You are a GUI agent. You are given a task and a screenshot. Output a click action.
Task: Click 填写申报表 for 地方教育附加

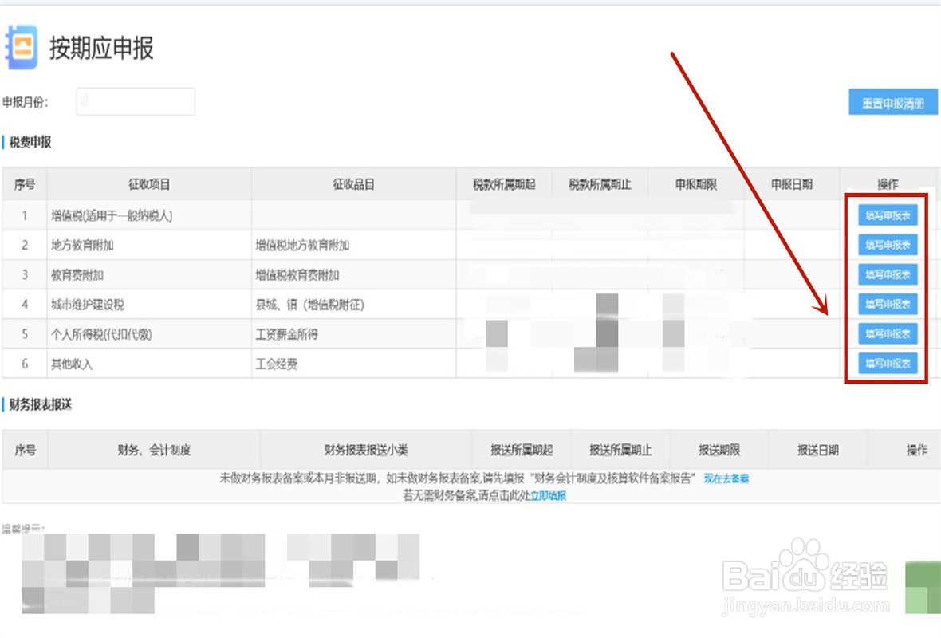(887, 245)
